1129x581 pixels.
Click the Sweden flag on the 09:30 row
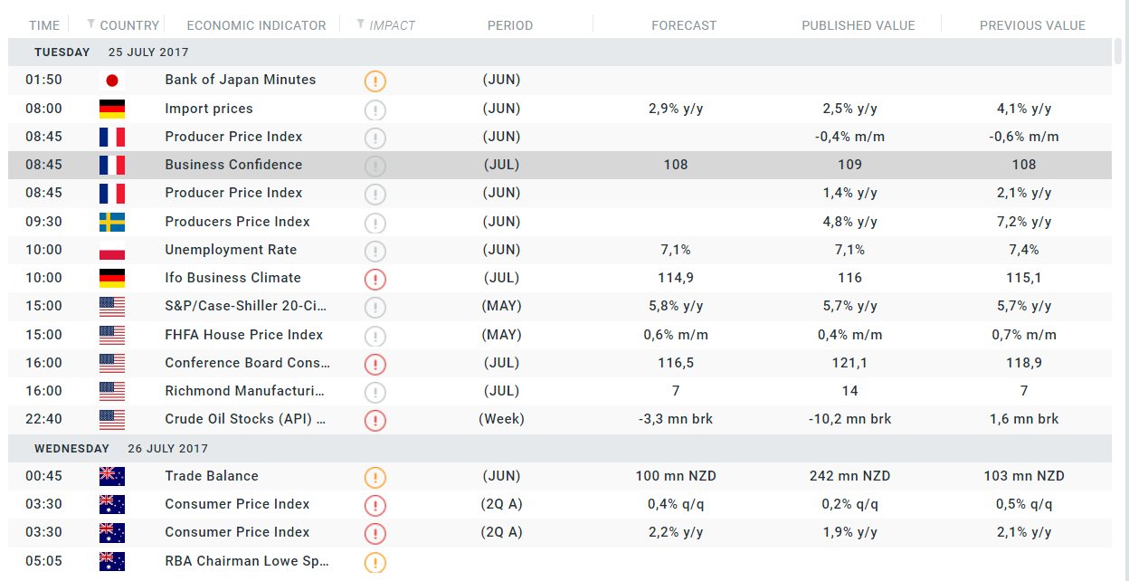tap(112, 222)
